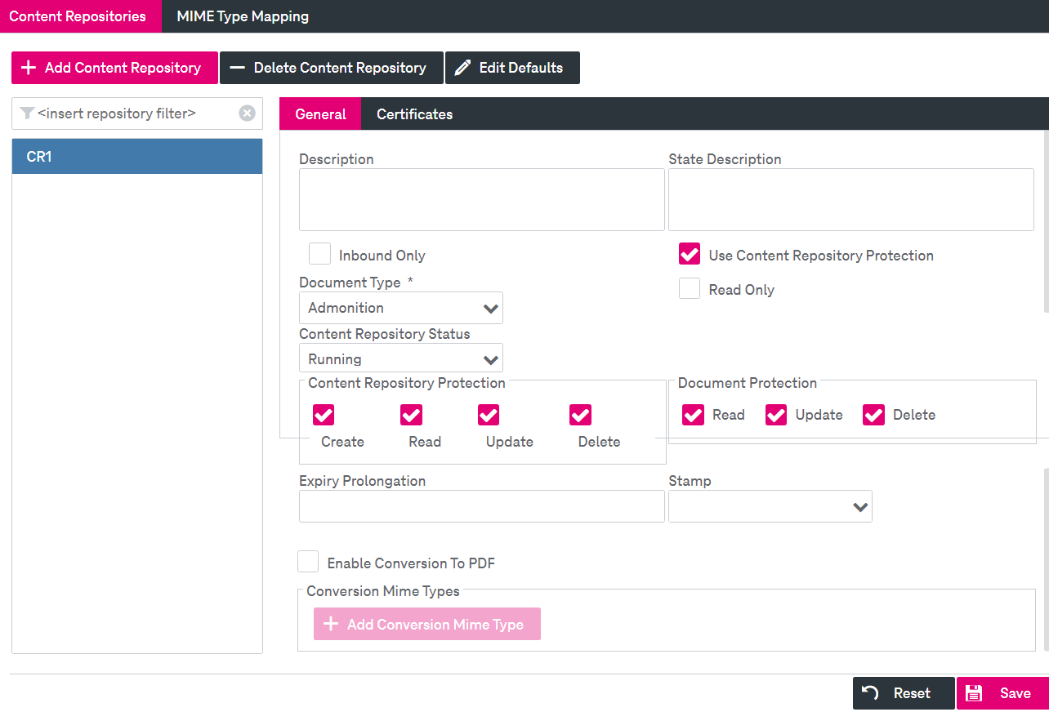This screenshot has width=1049, height=712.
Task: Uncheck Delete under Document Protection
Action: (874, 415)
